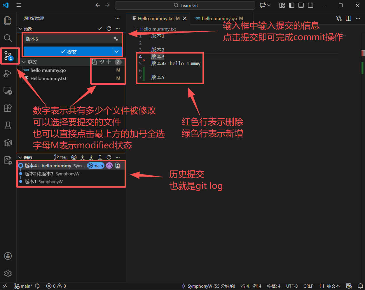
Task: Click the Open Changes icon in the editor toolbar
Action: (339, 18)
